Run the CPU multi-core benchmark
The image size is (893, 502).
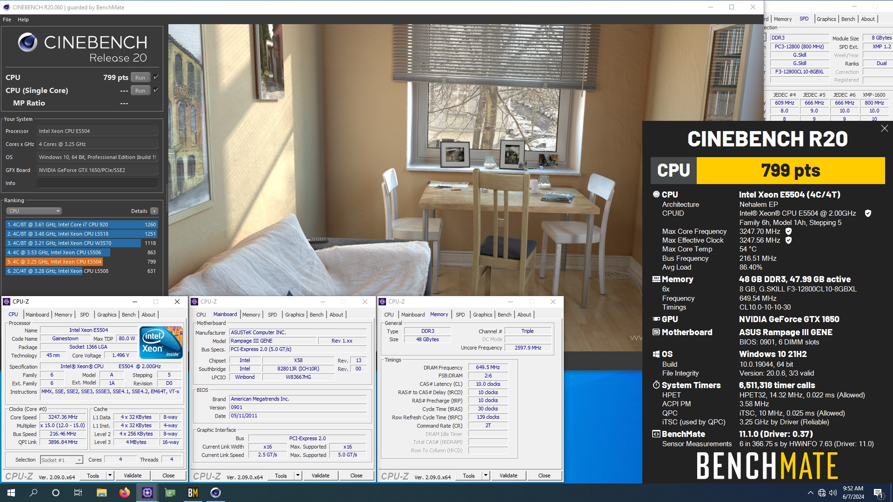coord(140,78)
